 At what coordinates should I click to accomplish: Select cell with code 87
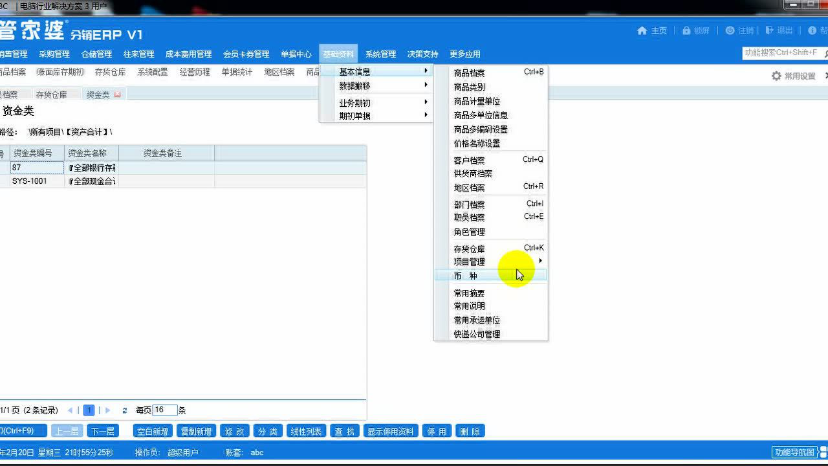(x=37, y=167)
